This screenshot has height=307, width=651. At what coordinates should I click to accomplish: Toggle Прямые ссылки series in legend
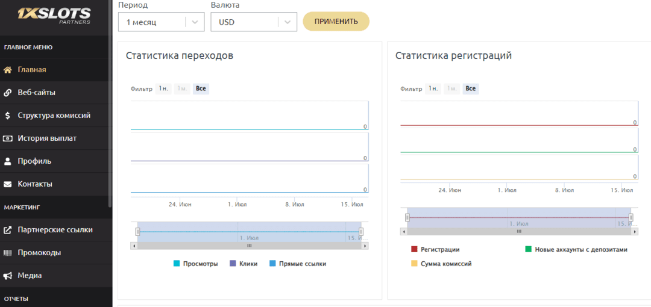pyautogui.click(x=298, y=264)
